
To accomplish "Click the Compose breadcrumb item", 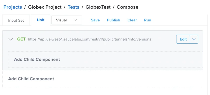I will [x=128, y=7].
